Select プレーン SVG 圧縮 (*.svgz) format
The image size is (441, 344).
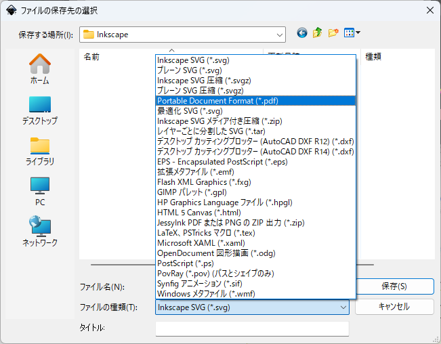[x=255, y=91]
